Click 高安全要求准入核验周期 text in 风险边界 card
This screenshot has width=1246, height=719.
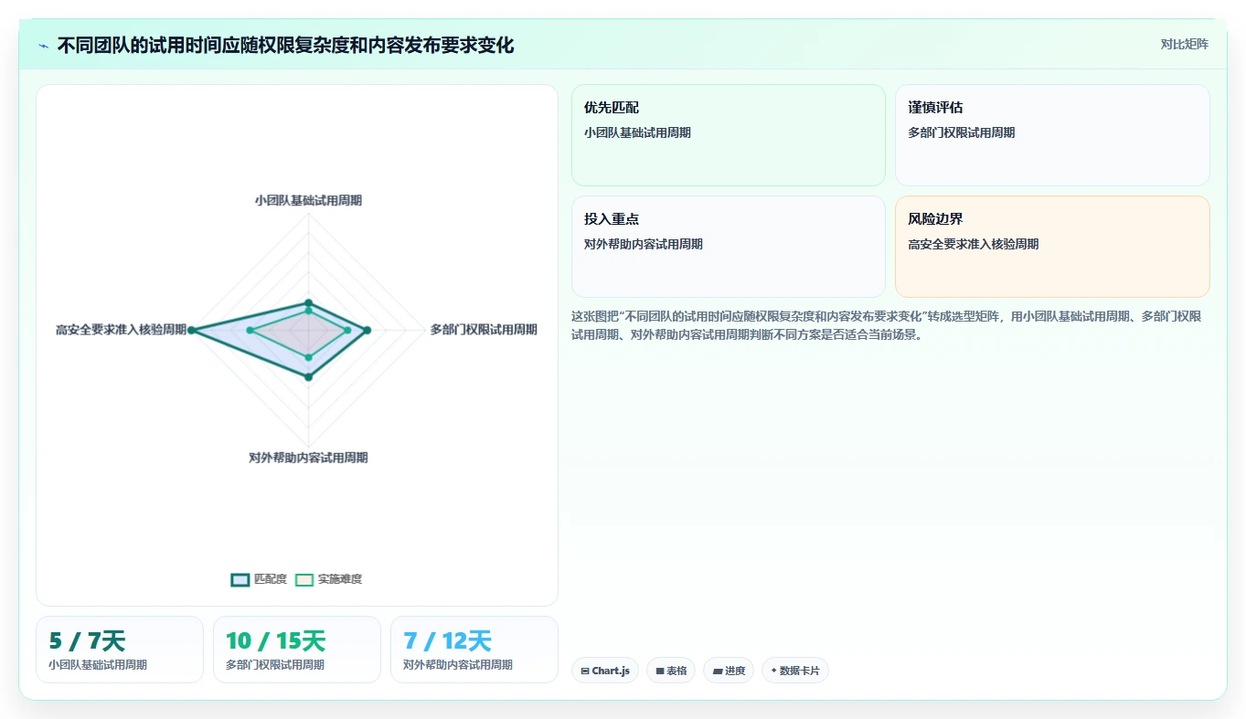[974, 244]
